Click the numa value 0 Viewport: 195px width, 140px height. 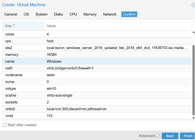48,82
